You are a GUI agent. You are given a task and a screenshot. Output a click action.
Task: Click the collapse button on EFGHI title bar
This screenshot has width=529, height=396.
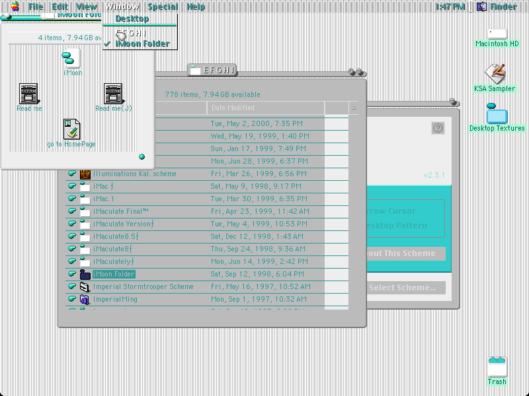[x=360, y=72]
